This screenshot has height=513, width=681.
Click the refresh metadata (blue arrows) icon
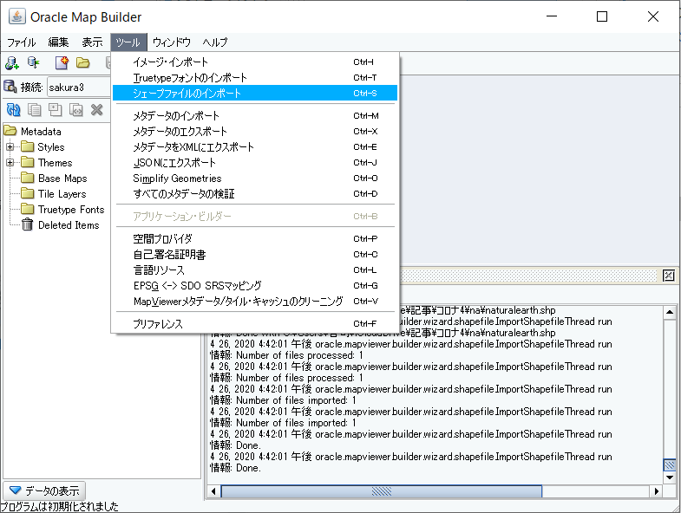coord(14,110)
